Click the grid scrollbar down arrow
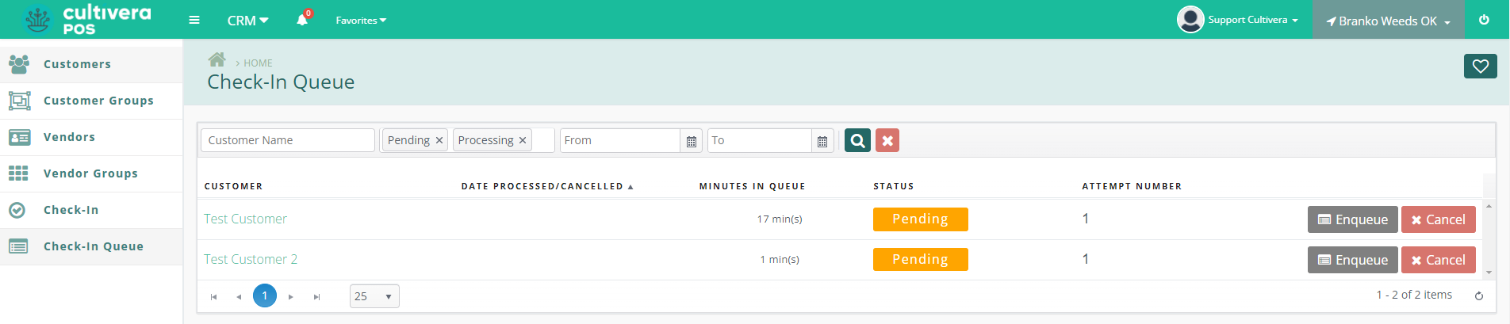1510x324 pixels. click(1489, 273)
